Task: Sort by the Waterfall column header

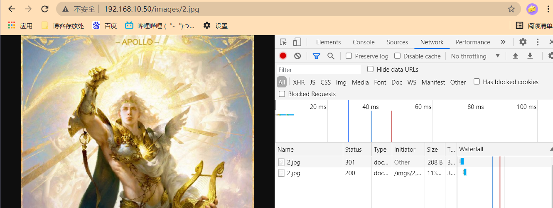Action: [505, 149]
